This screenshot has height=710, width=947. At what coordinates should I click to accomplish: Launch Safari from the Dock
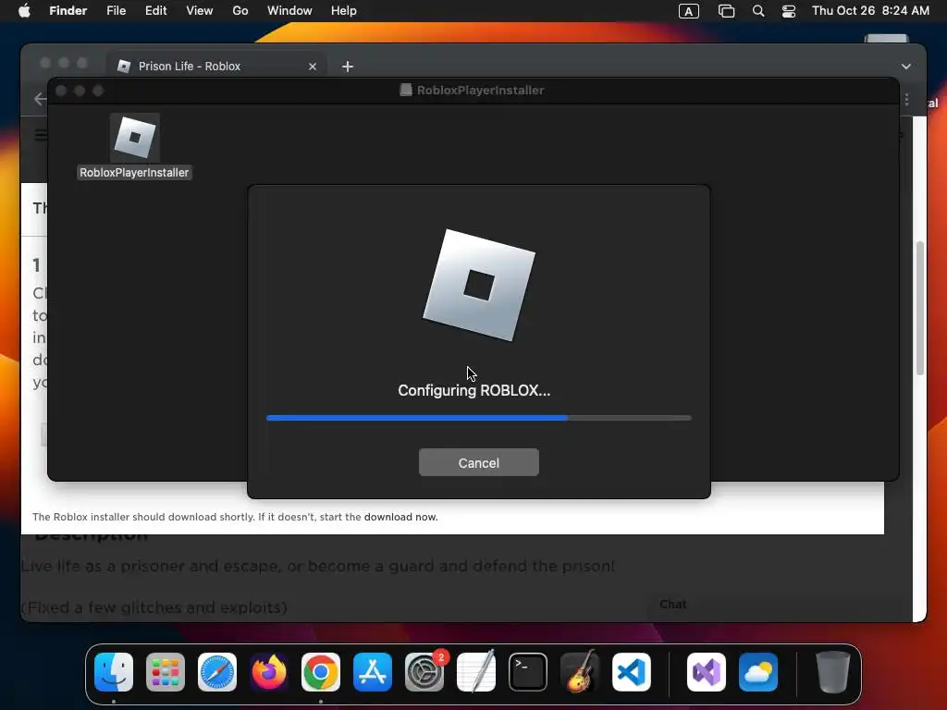coord(217,672)
